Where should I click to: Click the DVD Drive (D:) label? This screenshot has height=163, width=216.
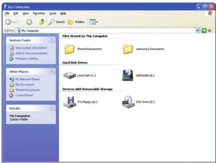(145, 102)
